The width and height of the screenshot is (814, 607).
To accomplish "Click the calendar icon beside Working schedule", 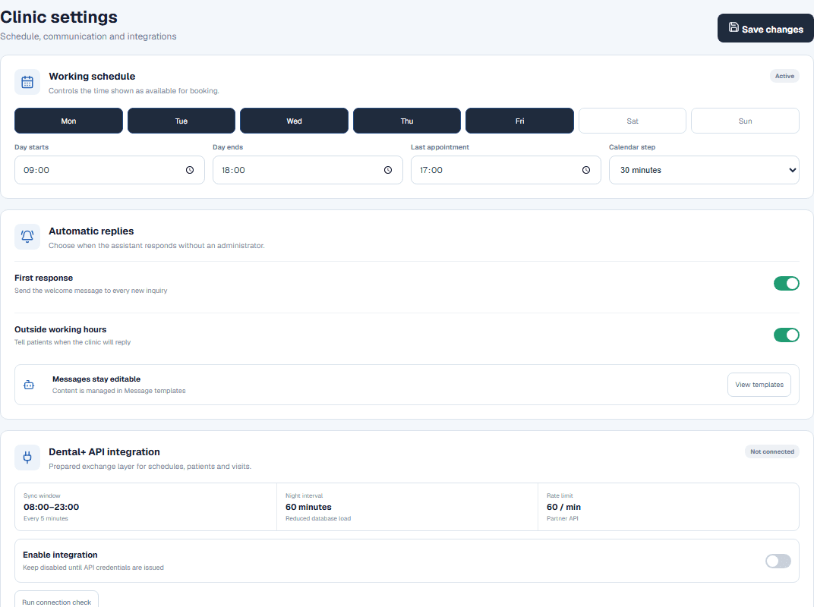I will click(27, 82).
